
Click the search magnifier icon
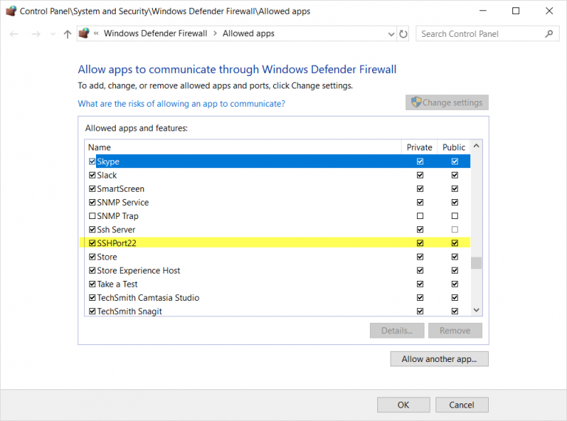549,34
